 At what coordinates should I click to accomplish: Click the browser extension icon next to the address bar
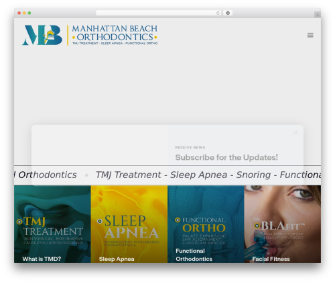[x=228, y=13]
